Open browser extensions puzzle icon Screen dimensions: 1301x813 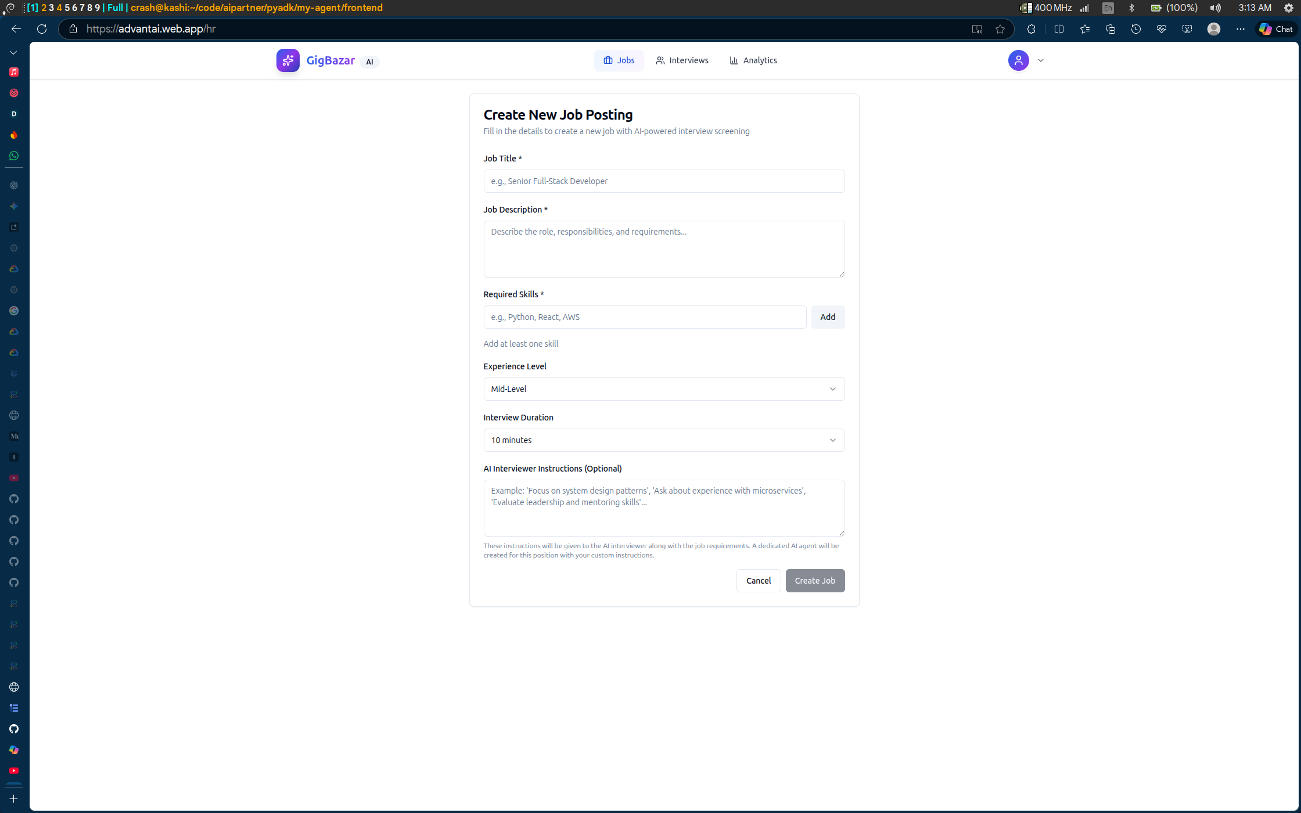[x=1031, y=29]
